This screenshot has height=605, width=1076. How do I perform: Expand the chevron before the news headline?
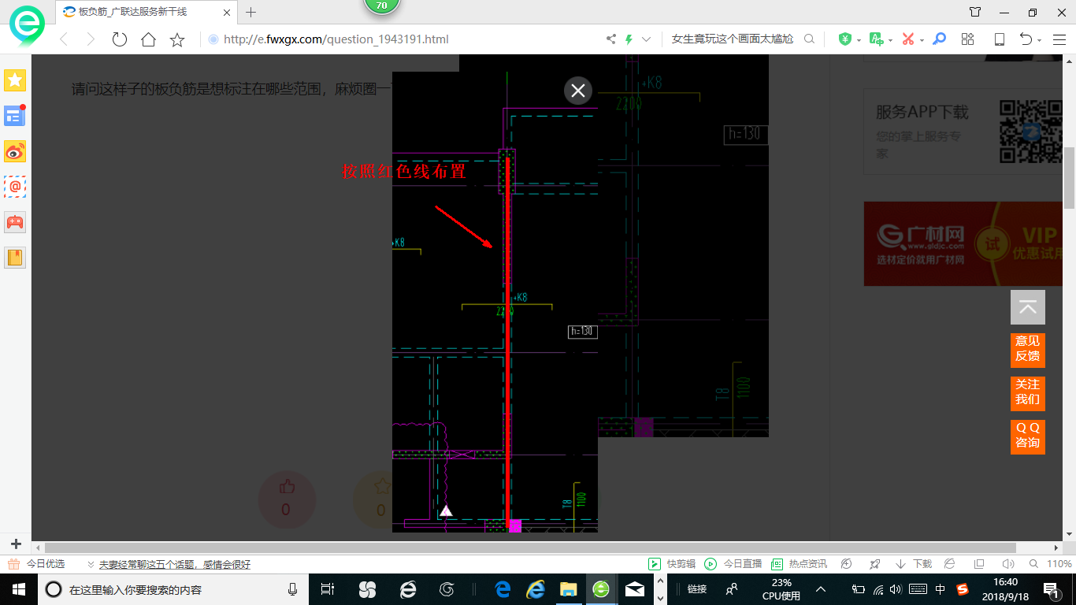[x=91, y=565]
